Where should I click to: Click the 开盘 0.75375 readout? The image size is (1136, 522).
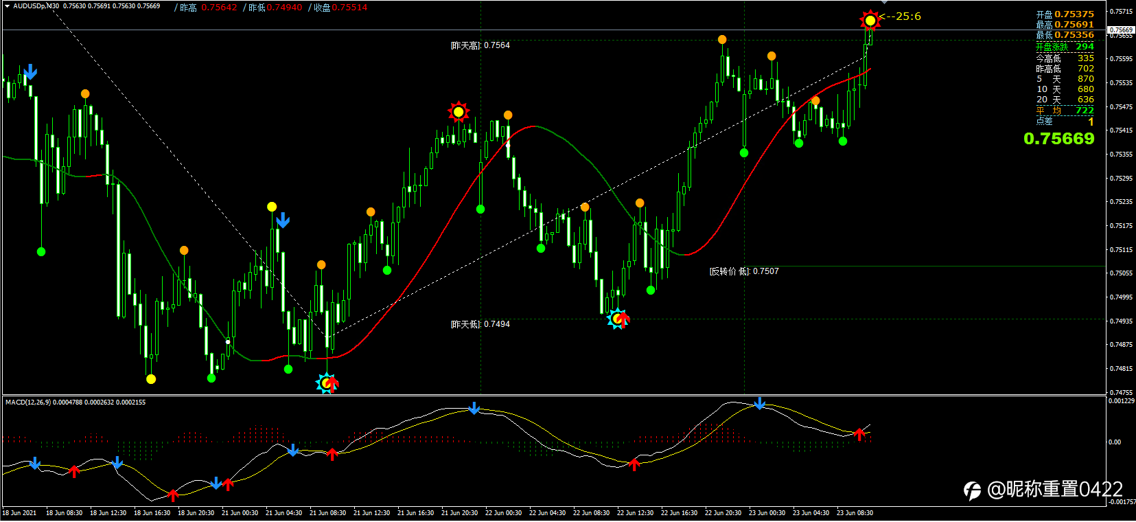1065,14
